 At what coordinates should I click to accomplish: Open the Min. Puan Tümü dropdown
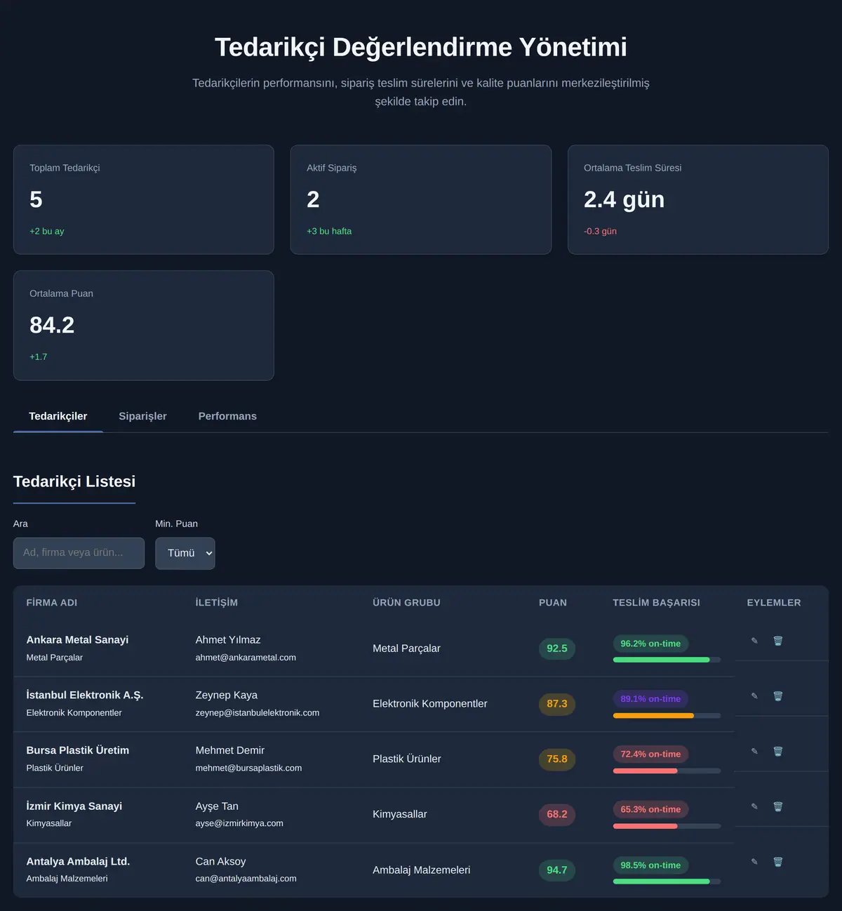coord(185,553)
